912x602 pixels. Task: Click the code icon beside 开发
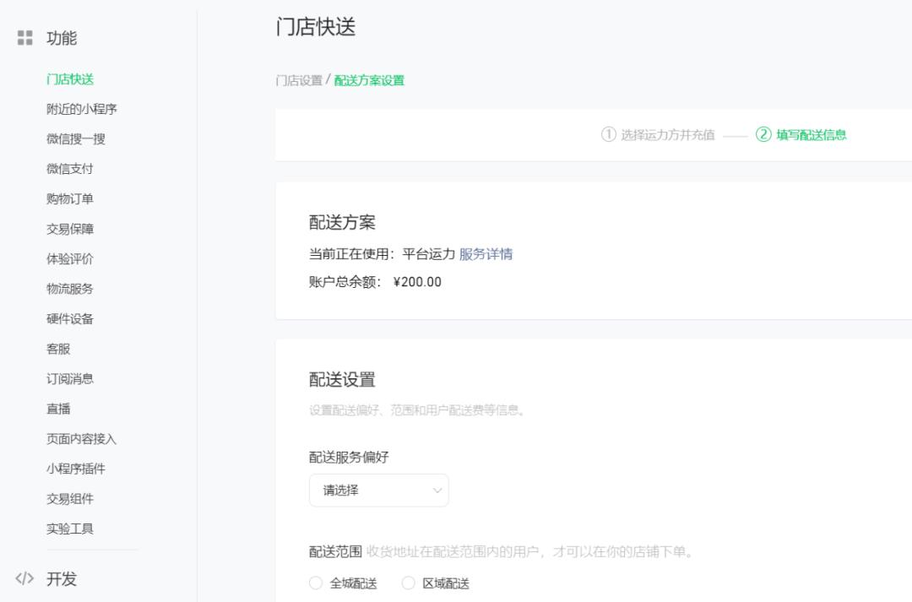click(24, 579)
